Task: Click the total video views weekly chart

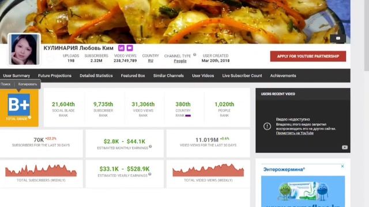Action: [x=208, y=170]
